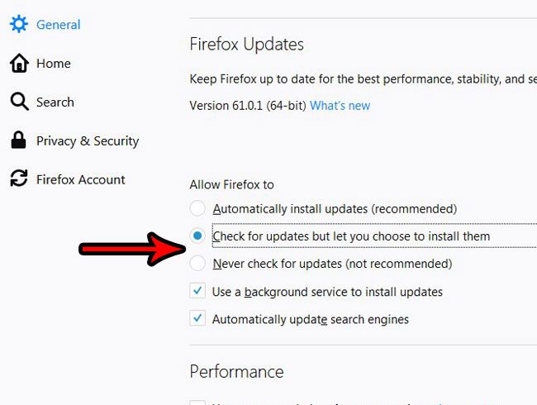Image resolution: width=537 pixels, height=405 pixels.
Task: Switch to the Search settings category
Action: [x=55, y=102]
